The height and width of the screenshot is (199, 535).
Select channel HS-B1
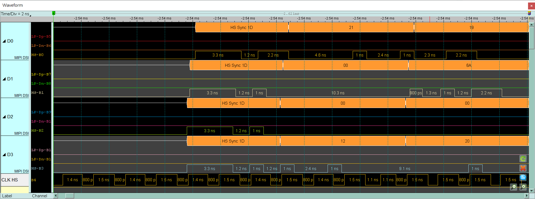click(x=37, y=93)
